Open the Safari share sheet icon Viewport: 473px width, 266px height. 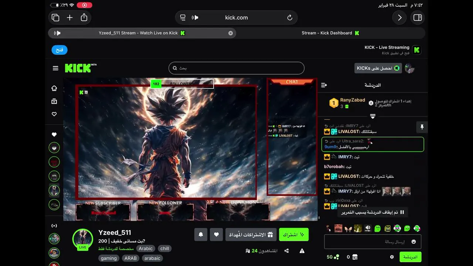point(84,17)
